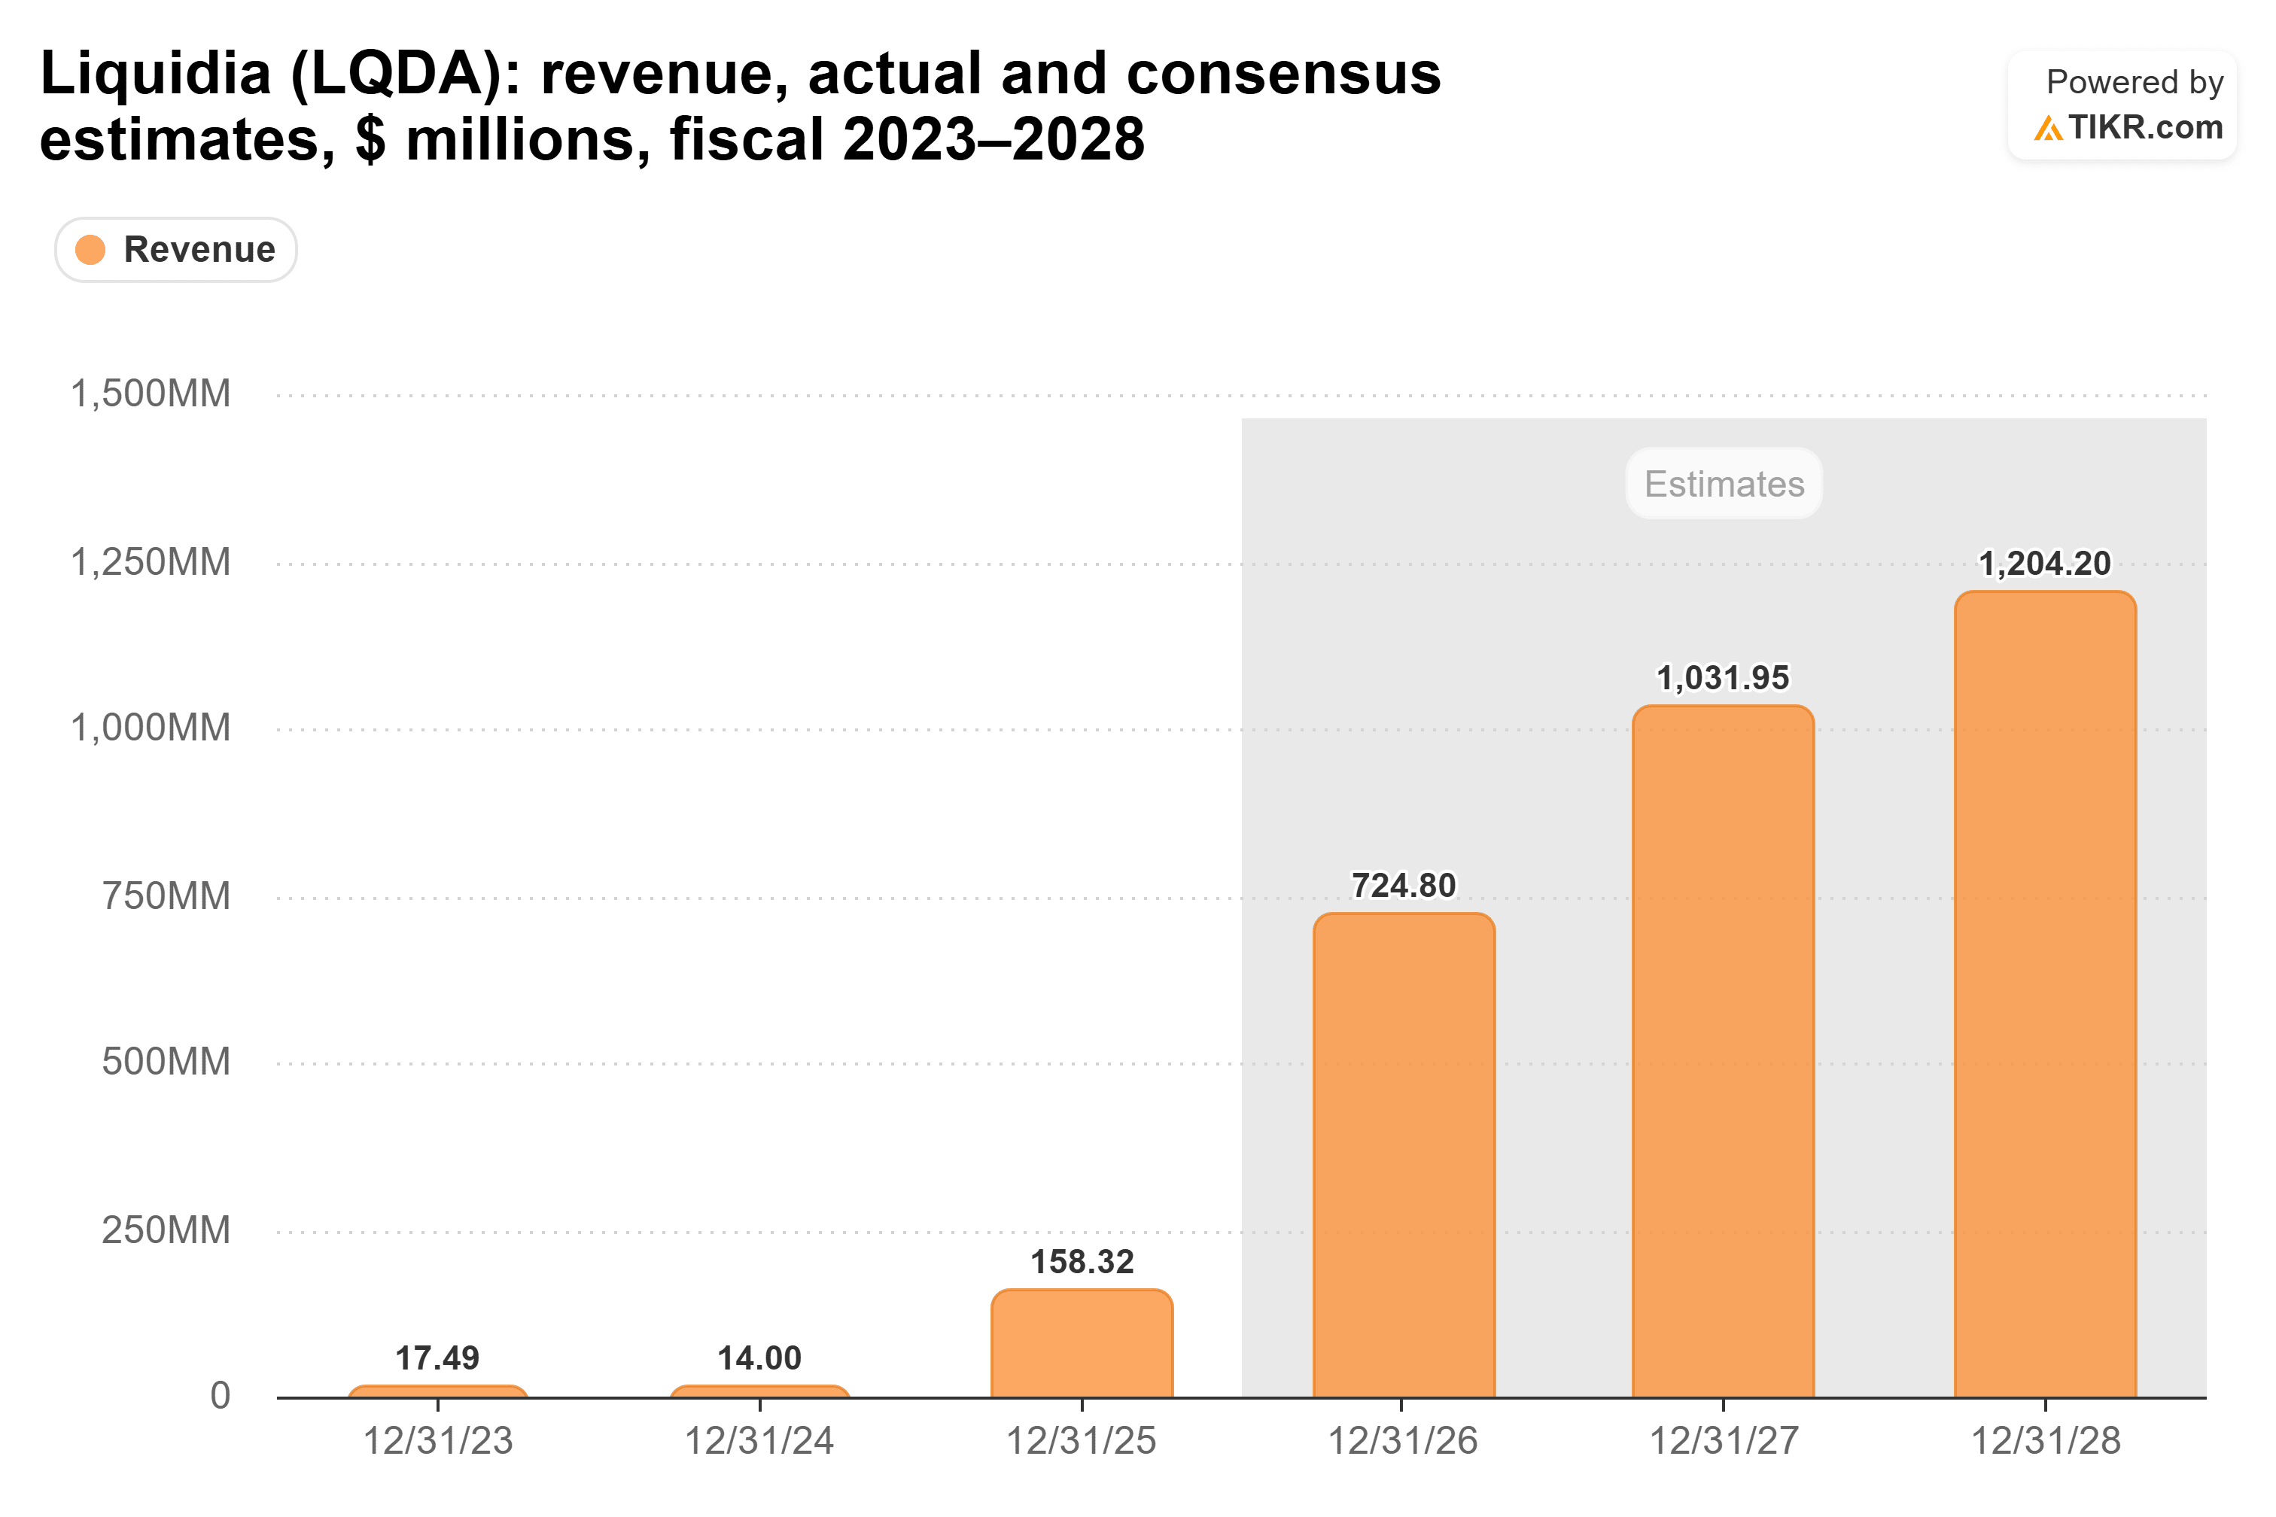Click the 17.49 value label

tap(437, 1358)
